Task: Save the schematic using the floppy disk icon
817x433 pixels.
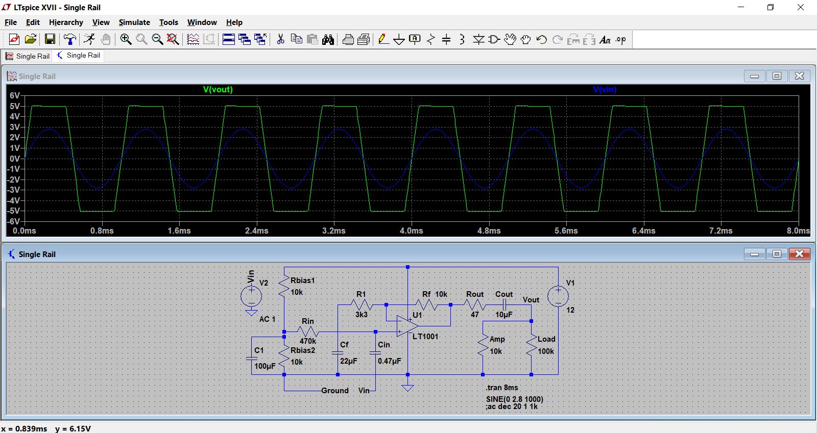Action: pos(50,39)
